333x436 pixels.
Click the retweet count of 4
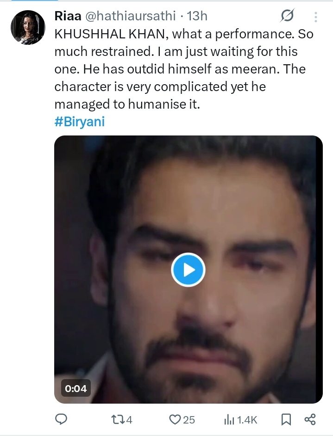(129, 420)
